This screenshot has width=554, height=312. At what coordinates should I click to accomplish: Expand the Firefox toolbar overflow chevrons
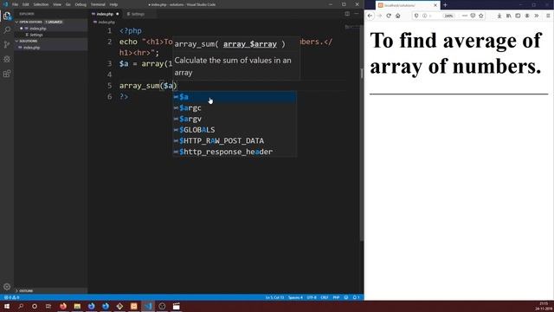click(x=537, y=16)
